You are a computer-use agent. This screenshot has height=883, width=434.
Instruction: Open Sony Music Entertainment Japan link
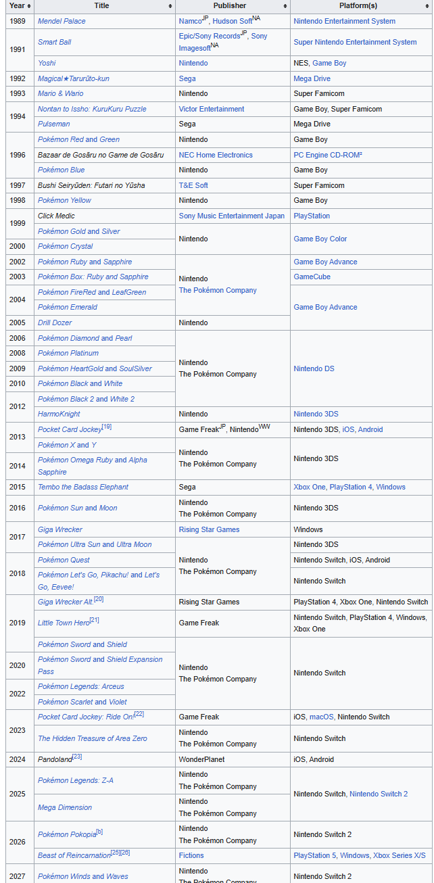click(232, 216)
